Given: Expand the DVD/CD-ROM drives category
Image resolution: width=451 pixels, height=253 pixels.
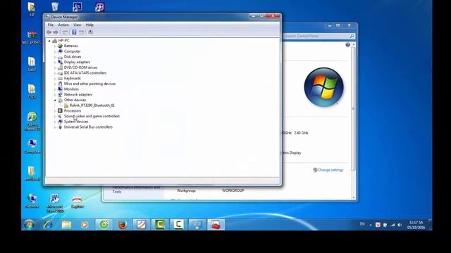Looking at the screenshot, I should 55,67.
